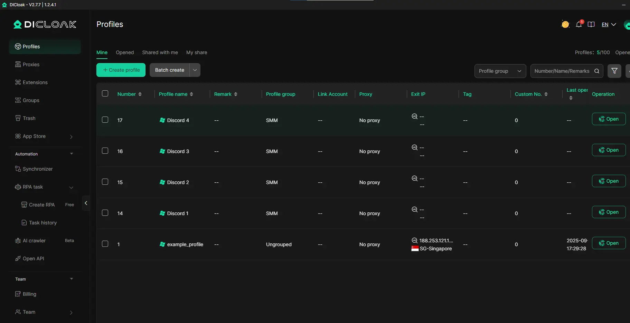Open Trash from the sidebar

point(29,118)
